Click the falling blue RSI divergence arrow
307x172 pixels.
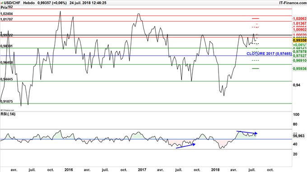247,132
